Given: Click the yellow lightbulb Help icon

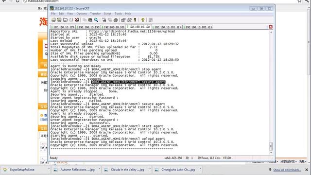Looking at the screenshot, I should click(143, 20).
